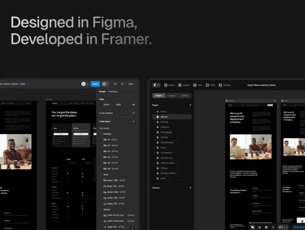Image resolution: width=305 pixels, height=230 pixels.
Task: Select the comment tool in bottom toolbar
Action: [x=266, y=227]
